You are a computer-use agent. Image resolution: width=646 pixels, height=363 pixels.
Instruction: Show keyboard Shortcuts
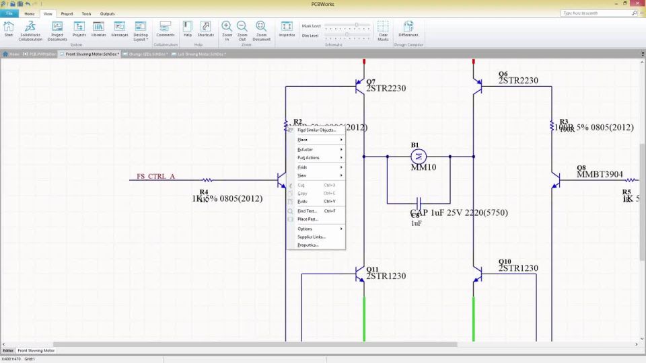206,29
